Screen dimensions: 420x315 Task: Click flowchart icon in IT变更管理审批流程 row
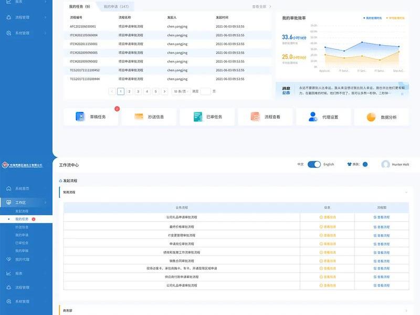375,235
